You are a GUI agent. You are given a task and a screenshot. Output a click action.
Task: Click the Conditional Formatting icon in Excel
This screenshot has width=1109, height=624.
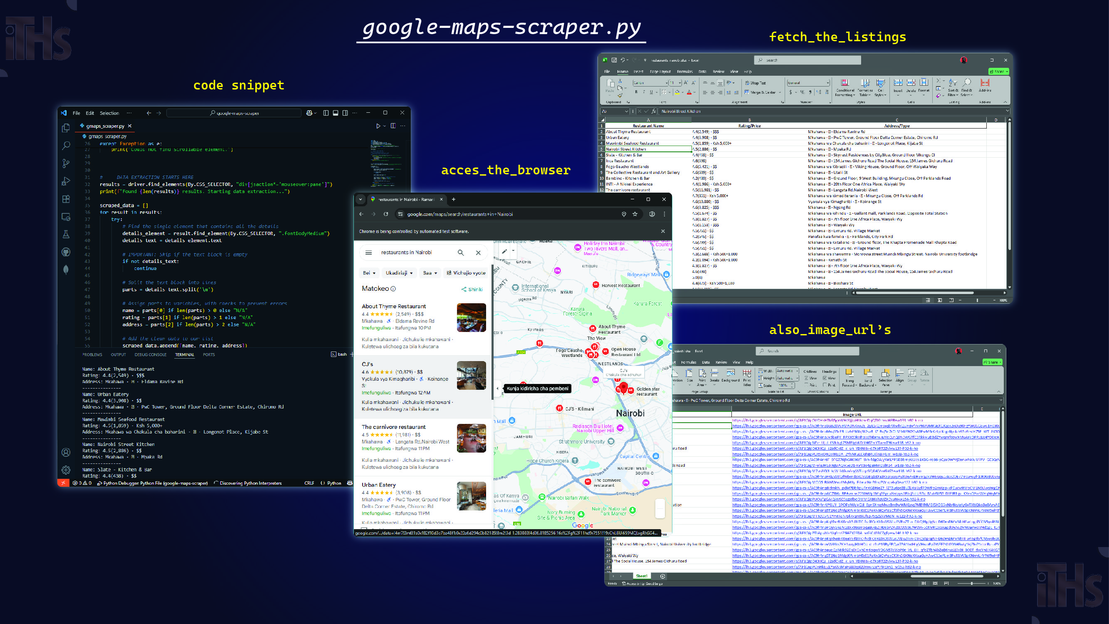tap(845, 83)
